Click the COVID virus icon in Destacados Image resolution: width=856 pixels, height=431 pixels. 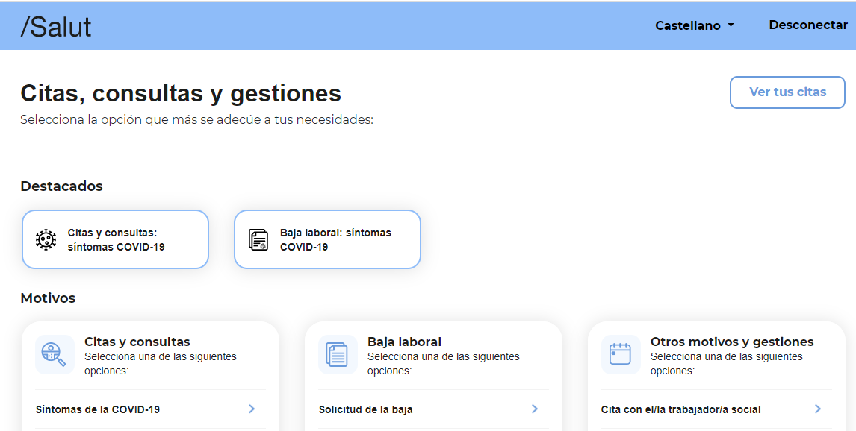point(46,240)
